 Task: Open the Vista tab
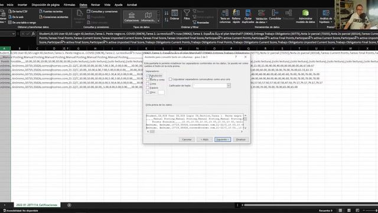tap(107, 5)
